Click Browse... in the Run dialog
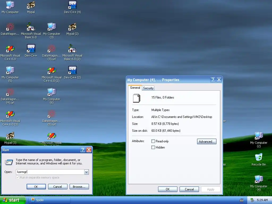Viewport: 272px width, 204px height. [79, 187]
